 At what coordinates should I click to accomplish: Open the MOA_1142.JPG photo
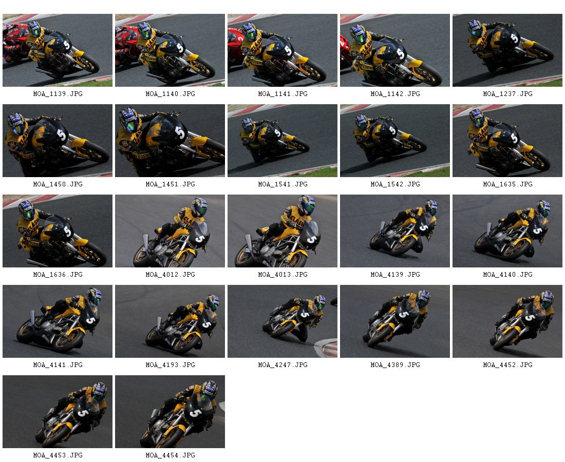(394, 50)
